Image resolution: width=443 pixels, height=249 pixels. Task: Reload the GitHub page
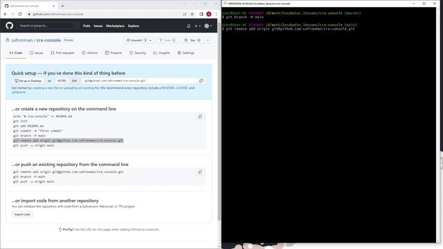(x=20, y=14)
